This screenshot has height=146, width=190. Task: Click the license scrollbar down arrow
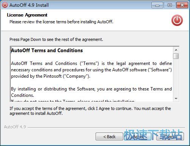click(x=176, y=98)
